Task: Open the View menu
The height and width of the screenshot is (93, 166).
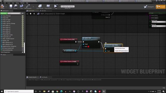Action: (13, 3)
